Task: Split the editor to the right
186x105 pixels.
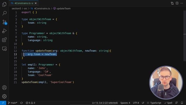Action: 177,3
